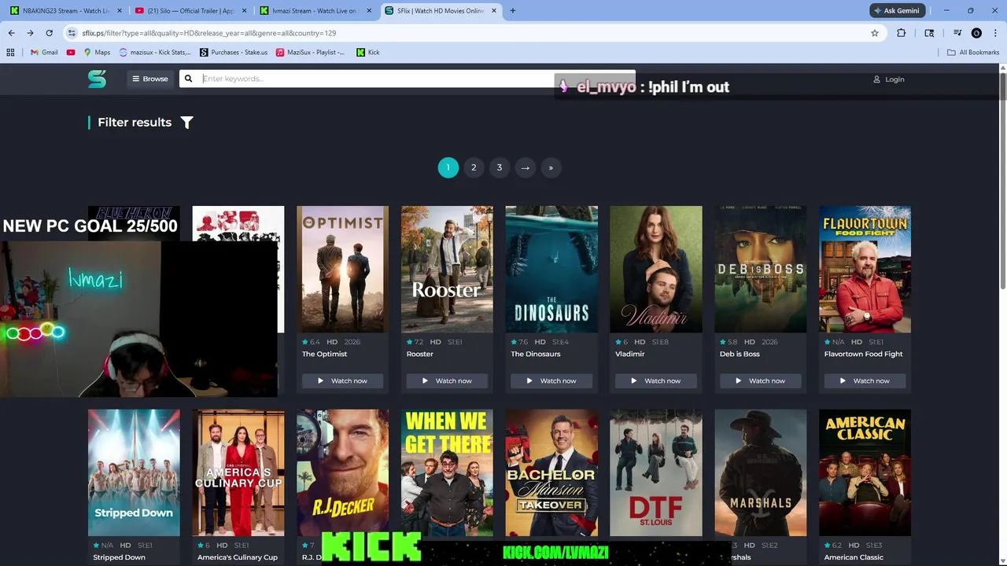The height and width of the screenshot is (566, 1007).
Task: Switch to Silo Official Trailer tab
Action: [191, 11]
